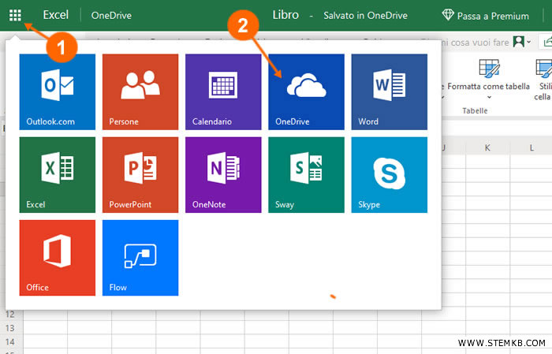552x354 pixels.
Task: Open the Office tile
Action: pos(57,257)
